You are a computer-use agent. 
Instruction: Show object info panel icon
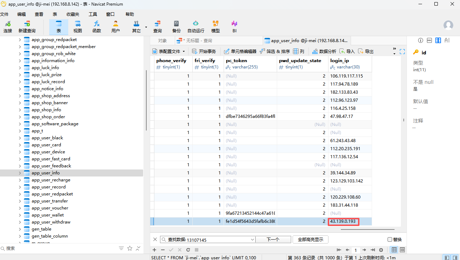[x=420, y=40]
